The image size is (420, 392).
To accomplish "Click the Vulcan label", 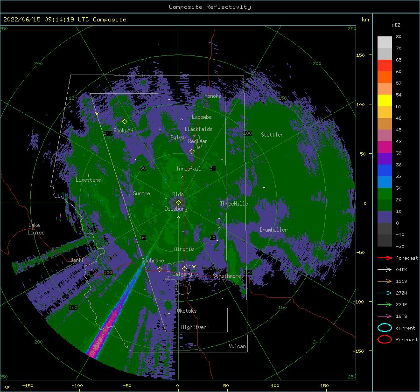I will click(x=237, y=346).
